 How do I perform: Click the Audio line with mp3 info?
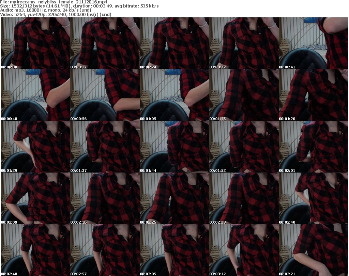(46, 10)
